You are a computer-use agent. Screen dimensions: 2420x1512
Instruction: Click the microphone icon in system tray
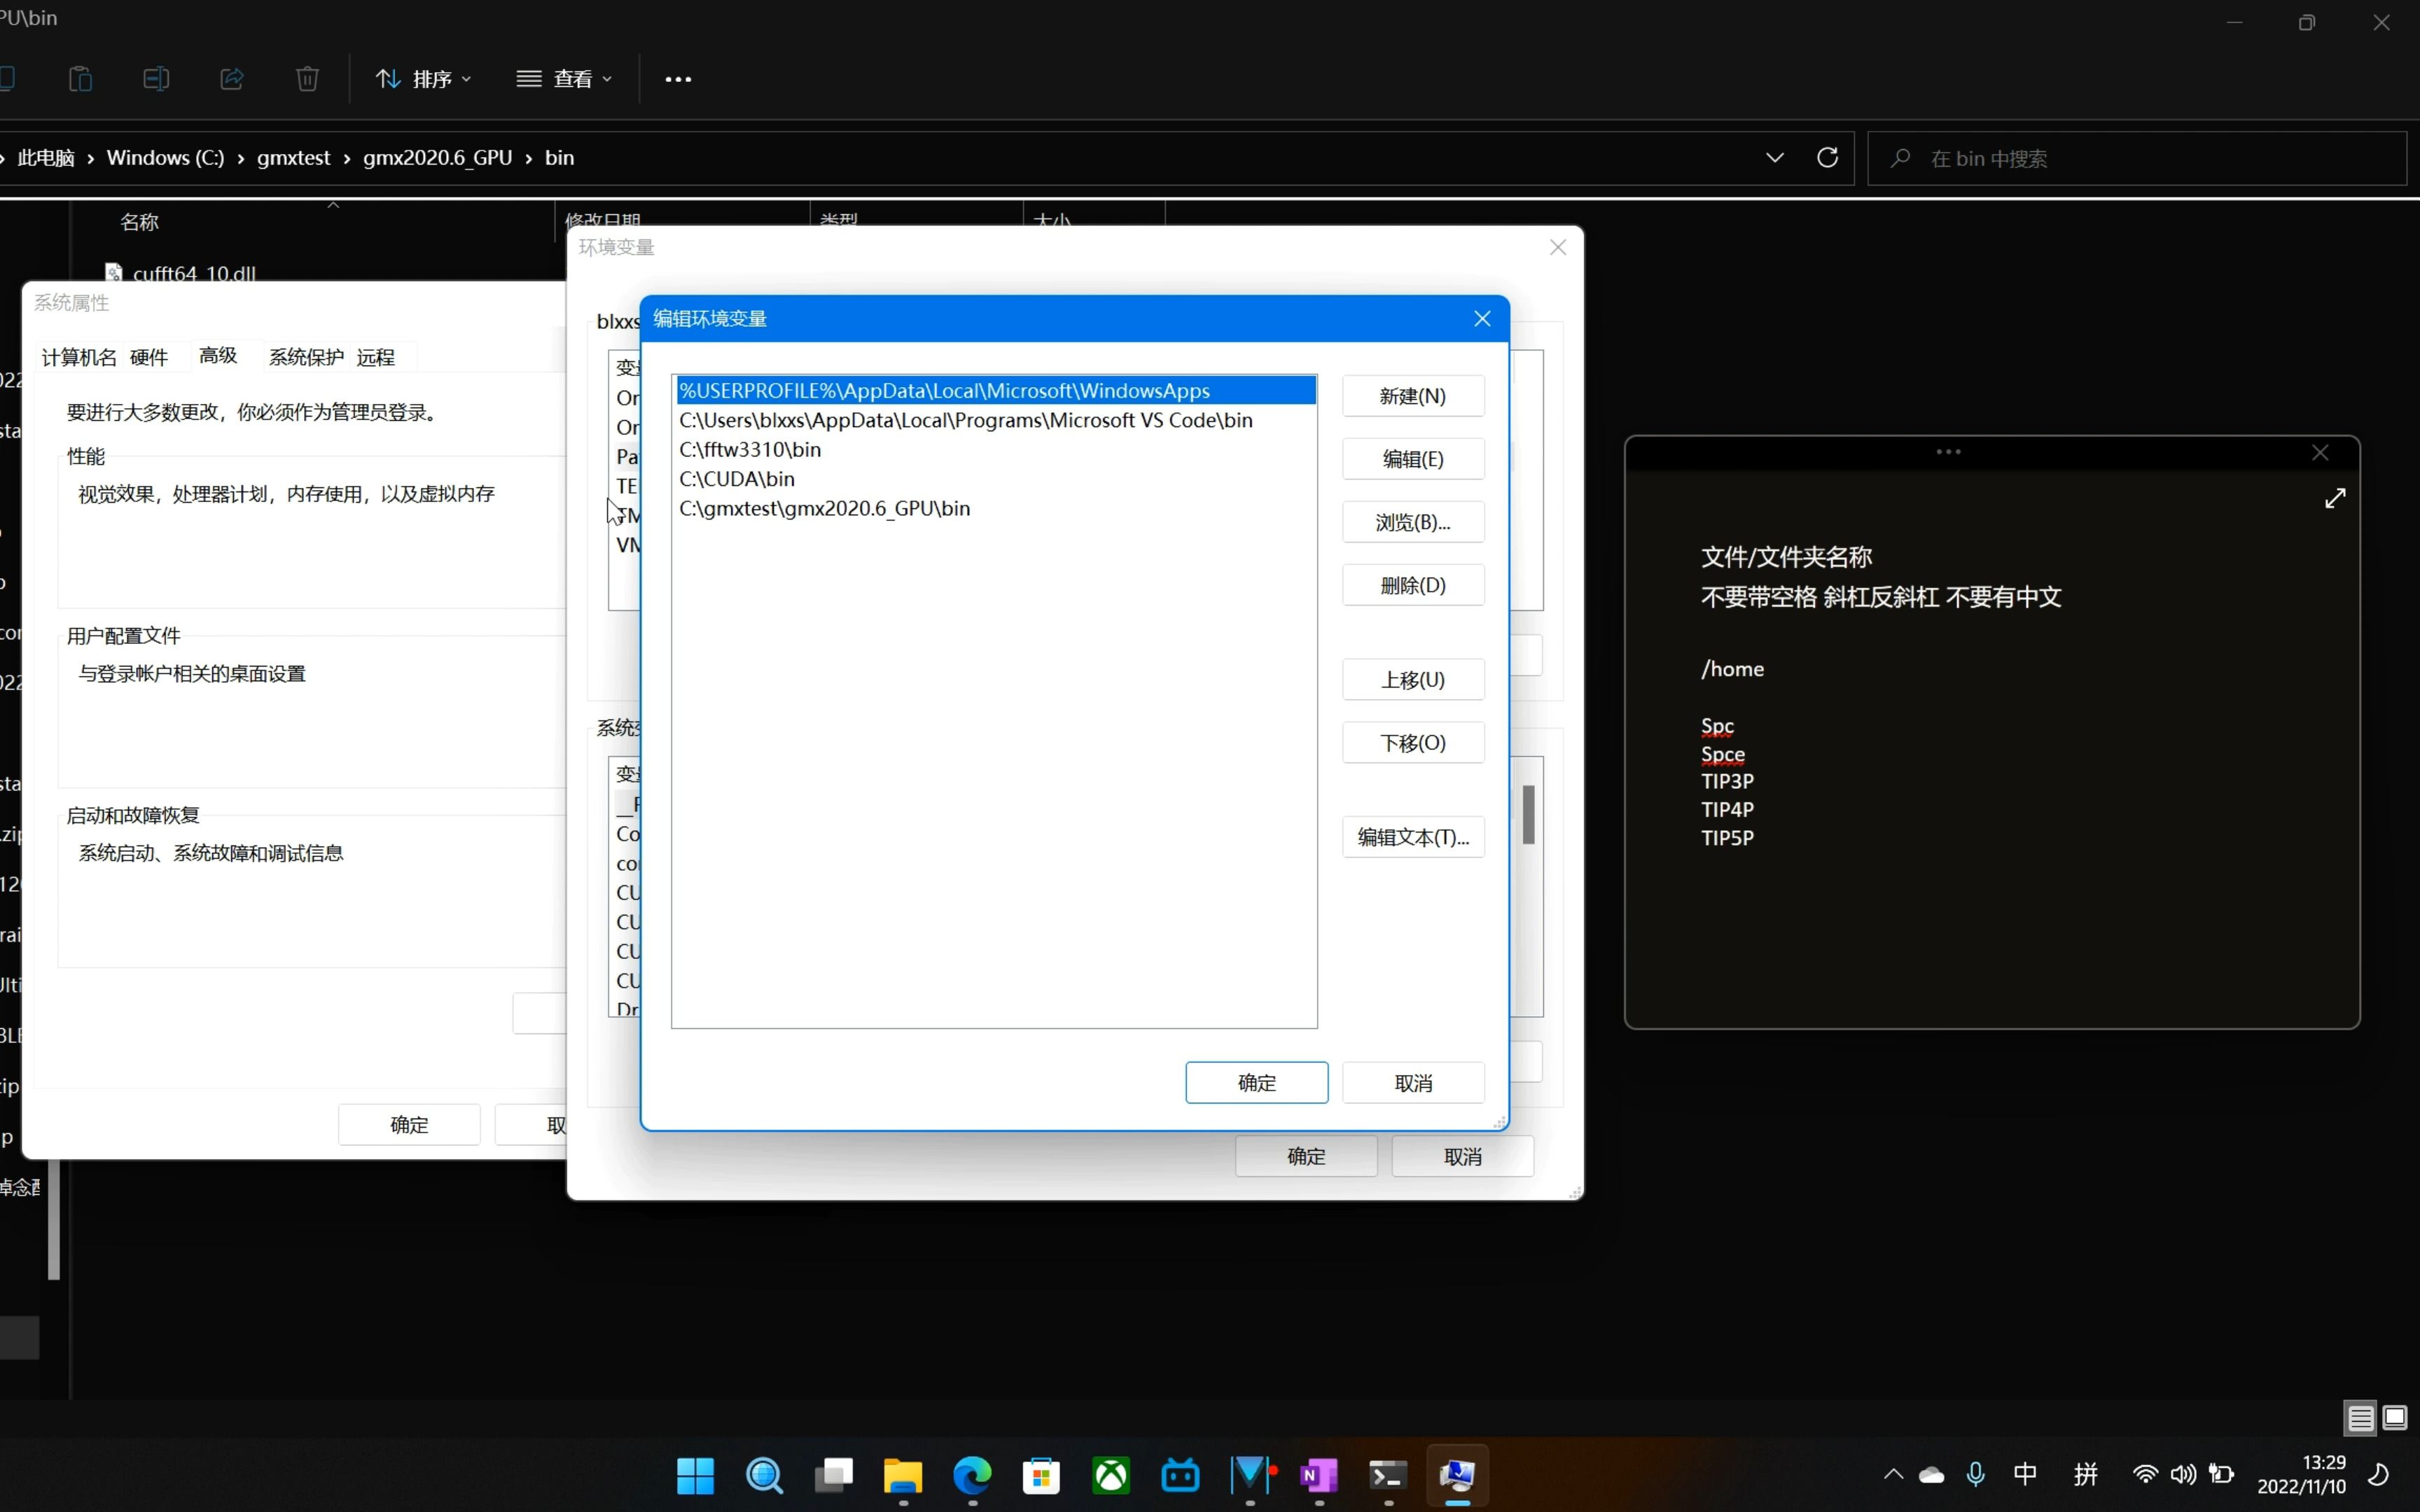tap(1975, 1474)
